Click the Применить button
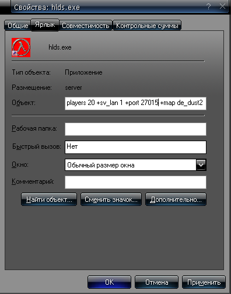231x294 pixels. (204, 282)
